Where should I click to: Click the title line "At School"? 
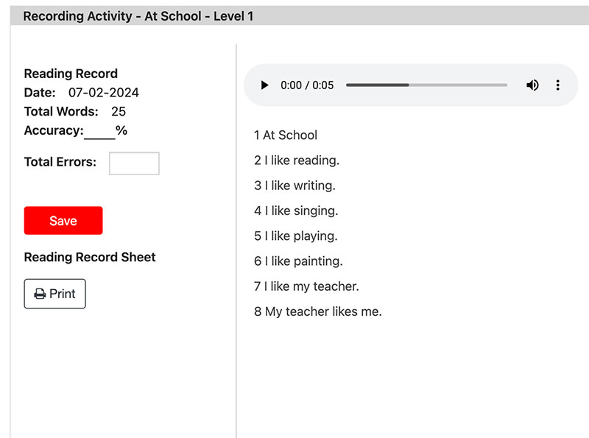289,135
